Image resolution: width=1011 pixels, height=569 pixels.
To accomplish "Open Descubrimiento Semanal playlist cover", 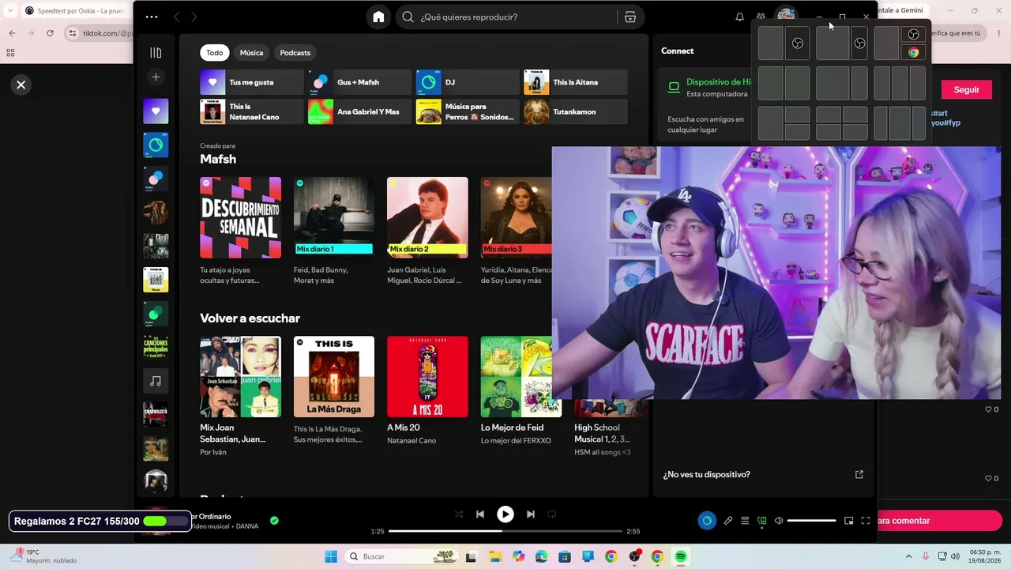I will 240,217.
